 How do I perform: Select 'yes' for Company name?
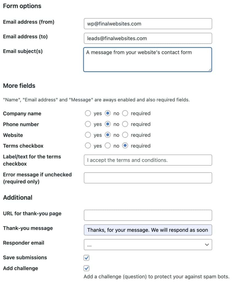(88, 113)
